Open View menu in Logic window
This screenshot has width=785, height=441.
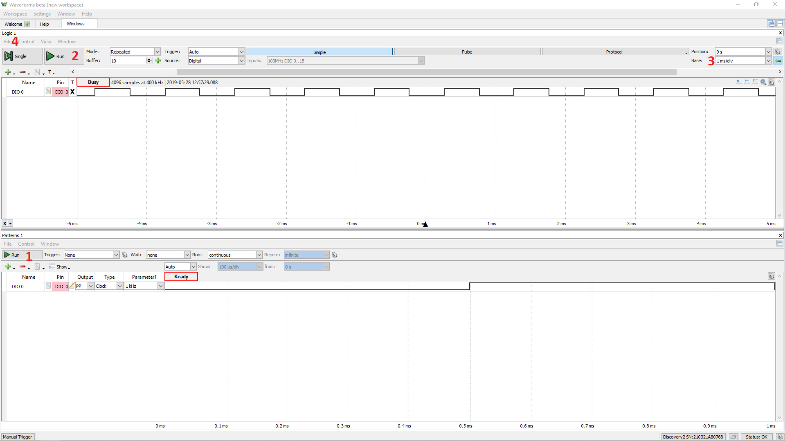46,42
